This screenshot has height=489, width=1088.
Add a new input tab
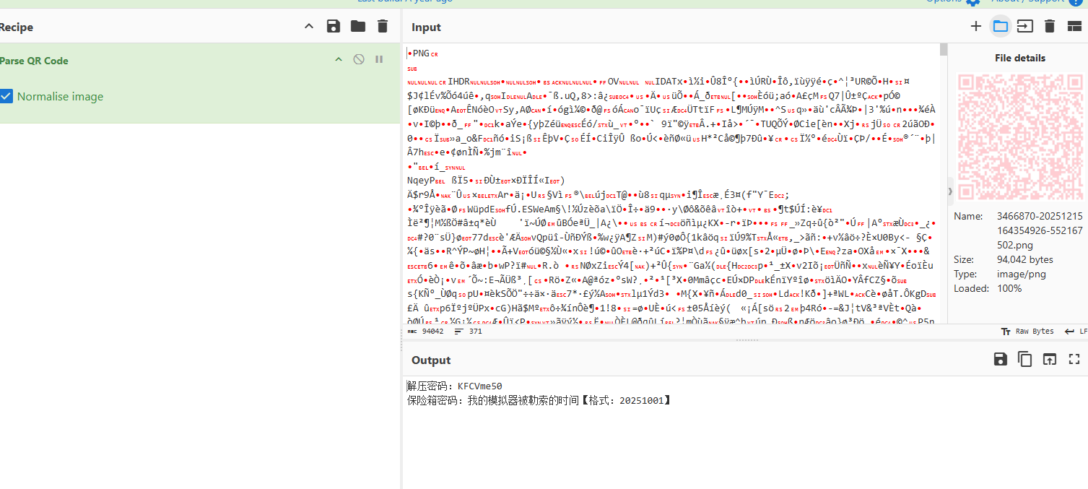pyautogui.click(x=975, y=27)
